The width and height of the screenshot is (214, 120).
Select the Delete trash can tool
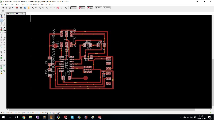pos(1,28)
